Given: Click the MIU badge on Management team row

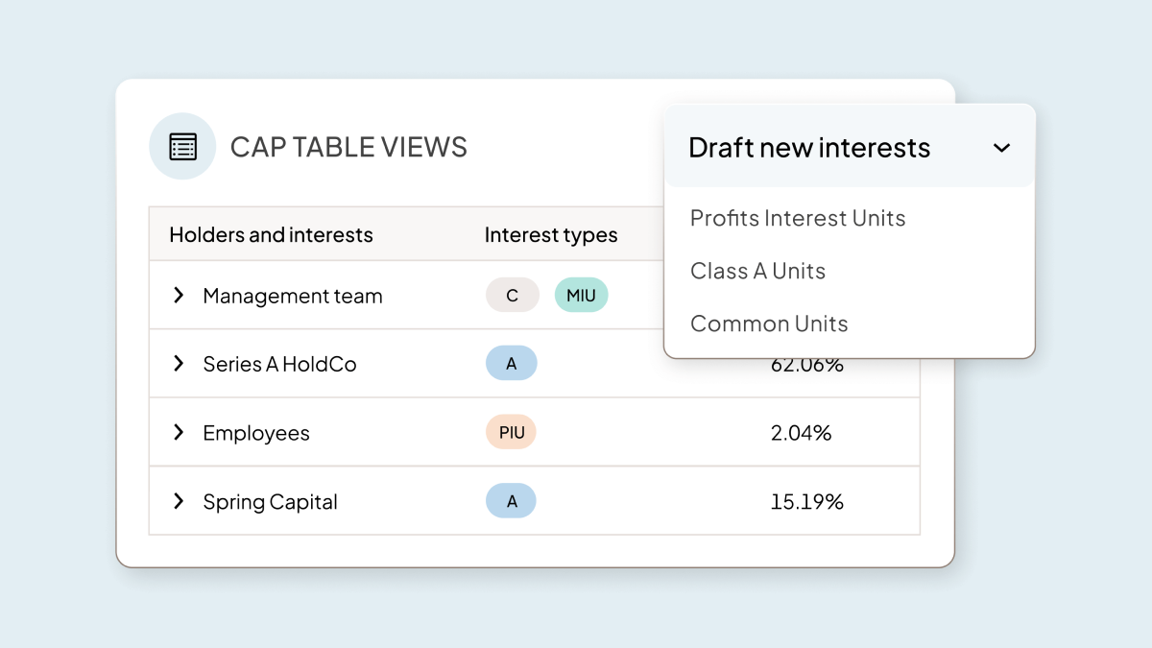Looking at the screenshot, I should 581,295.
